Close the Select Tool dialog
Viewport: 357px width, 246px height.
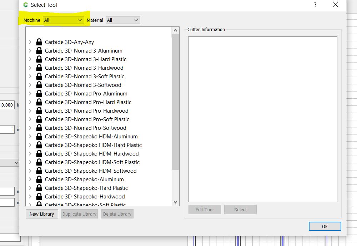pyautogui.click(x=336, y=5)
